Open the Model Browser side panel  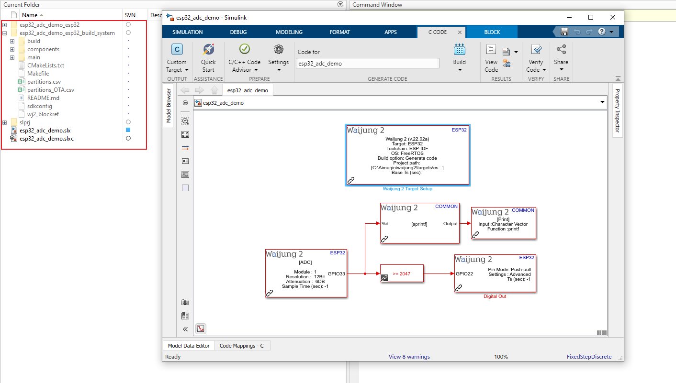click(x=169, y=105)
